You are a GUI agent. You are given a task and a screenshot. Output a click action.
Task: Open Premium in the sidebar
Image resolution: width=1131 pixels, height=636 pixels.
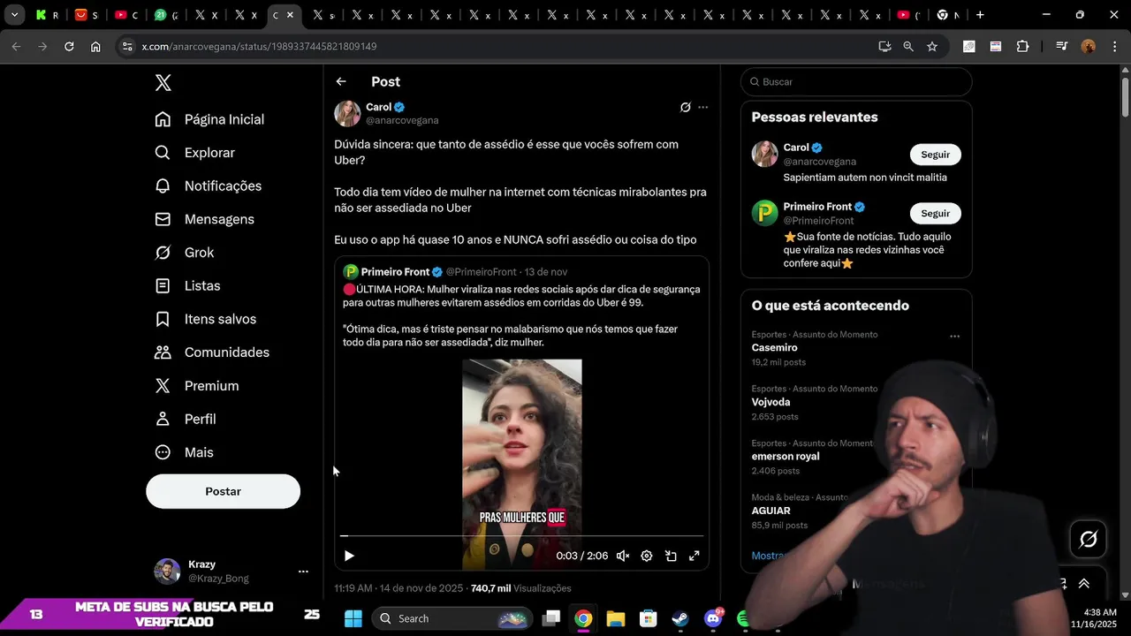(x=197, y=386)
